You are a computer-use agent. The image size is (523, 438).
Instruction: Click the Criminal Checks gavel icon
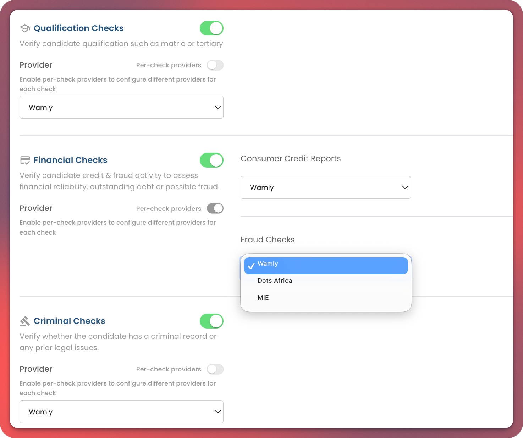click(x=25, y=321)
